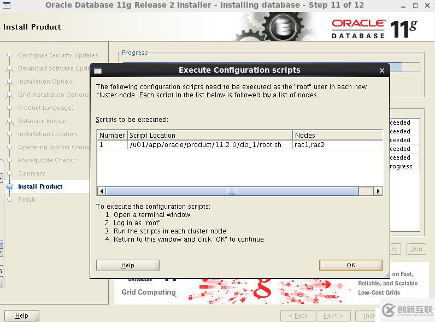The image size is (435, 322).
Task: Click the dialog's title bar window icon
Action: coord(98,71)
